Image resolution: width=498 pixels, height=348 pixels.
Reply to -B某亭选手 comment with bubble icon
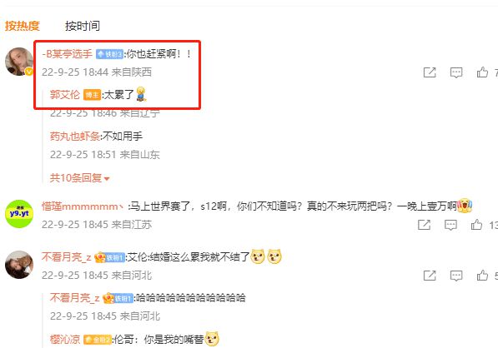point(456,72)
